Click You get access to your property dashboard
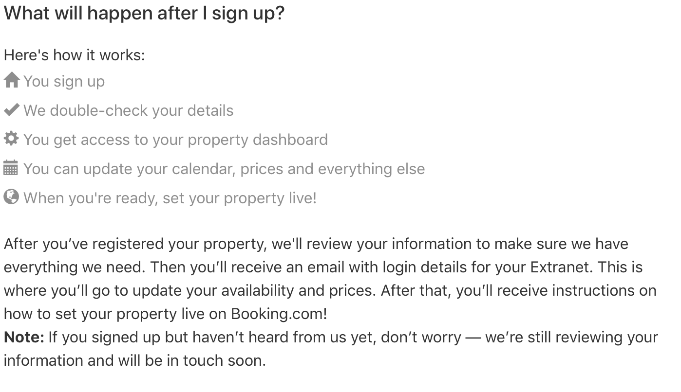This screenshot has width=681, height=392. 175,140
